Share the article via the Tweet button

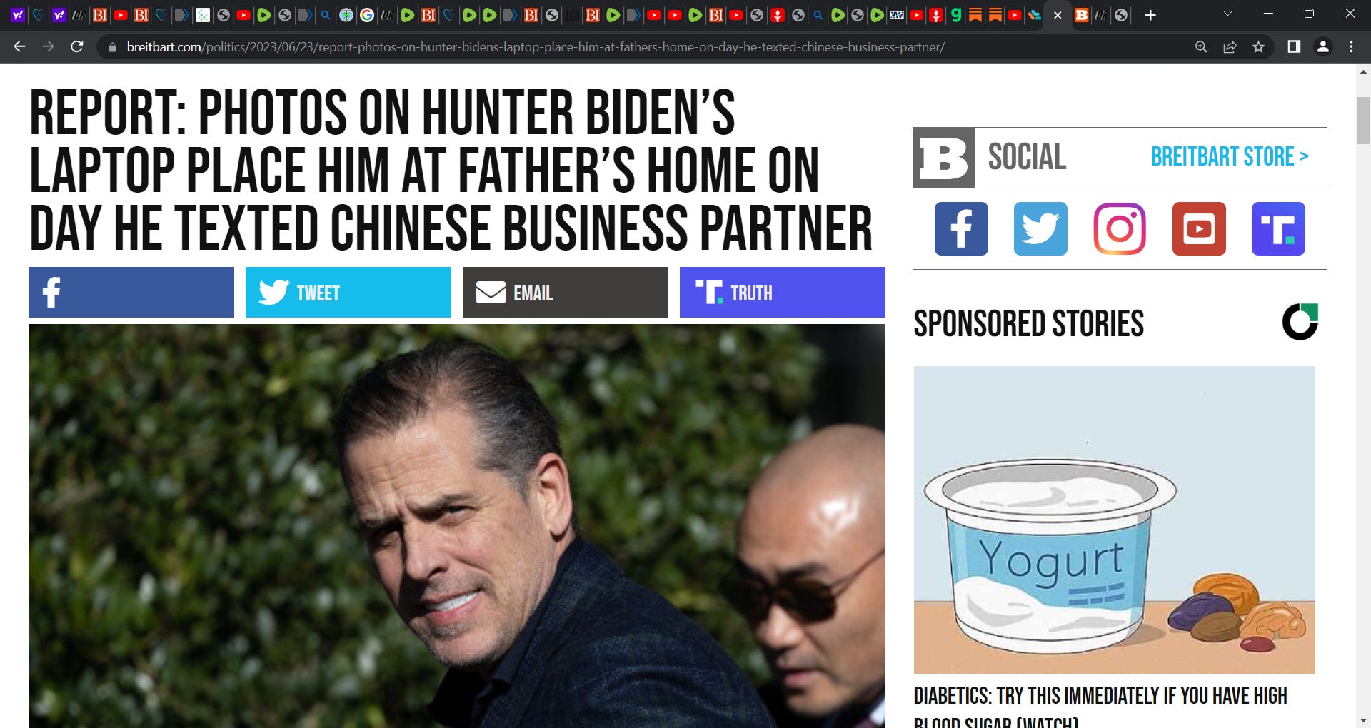click(x=348, y=293)
